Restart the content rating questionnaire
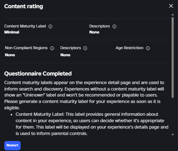The height and width of the screenshot is (151, 178). 12,146
